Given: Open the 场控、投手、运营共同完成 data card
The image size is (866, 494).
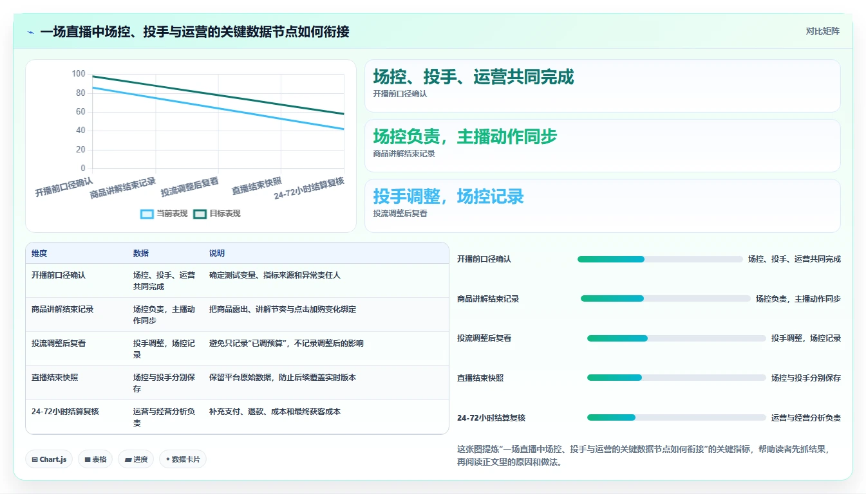Looking at the screenshot, I should click(602, 86).
